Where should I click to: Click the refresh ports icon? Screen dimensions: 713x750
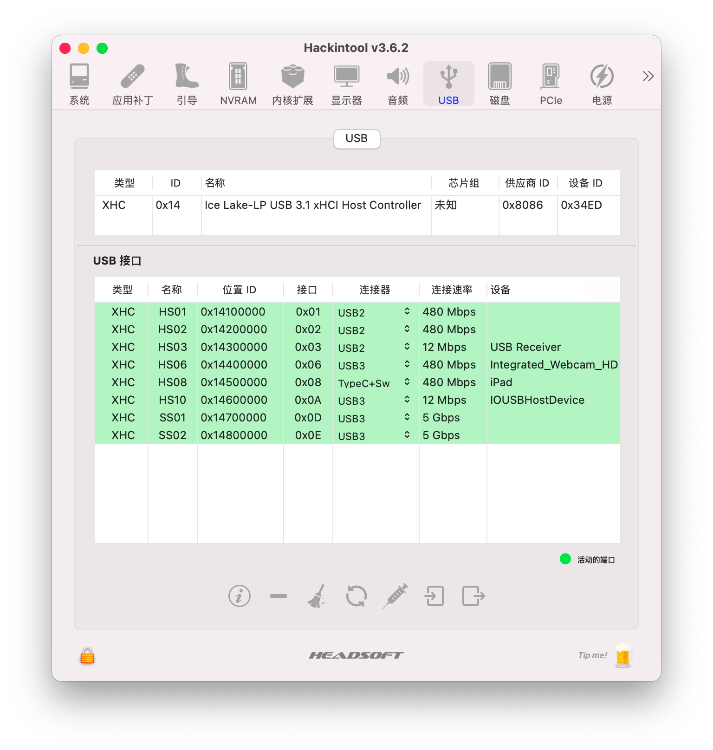pyautogui.click(x=356, y=596)
